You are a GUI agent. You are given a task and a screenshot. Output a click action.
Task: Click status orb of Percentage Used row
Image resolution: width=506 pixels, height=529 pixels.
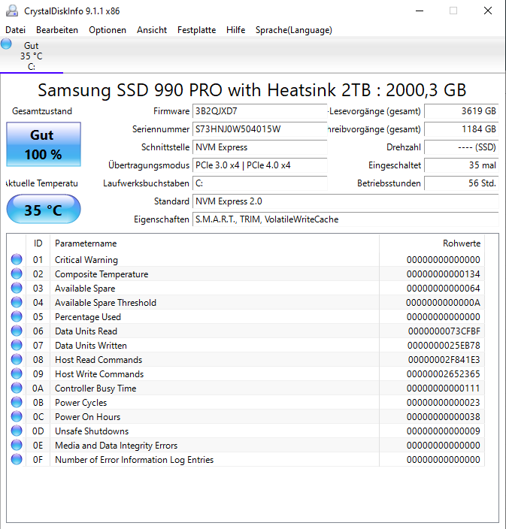pos(17,316)
